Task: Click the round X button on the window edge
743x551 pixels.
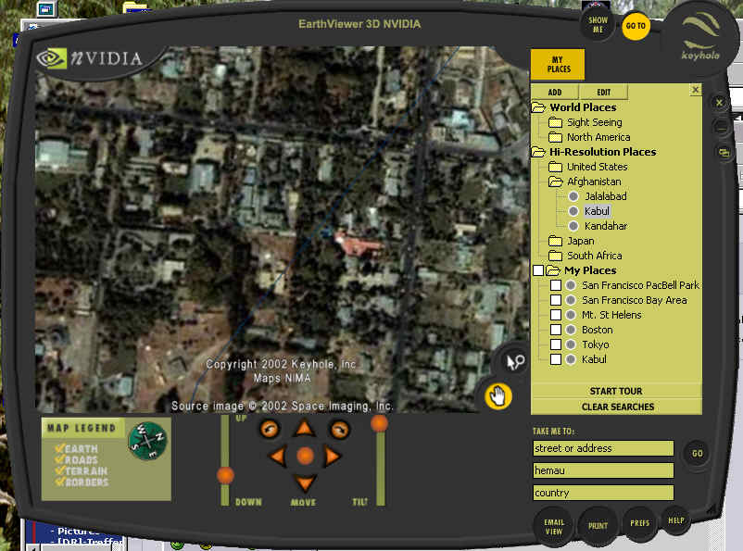Action: [x=719, y=103]
